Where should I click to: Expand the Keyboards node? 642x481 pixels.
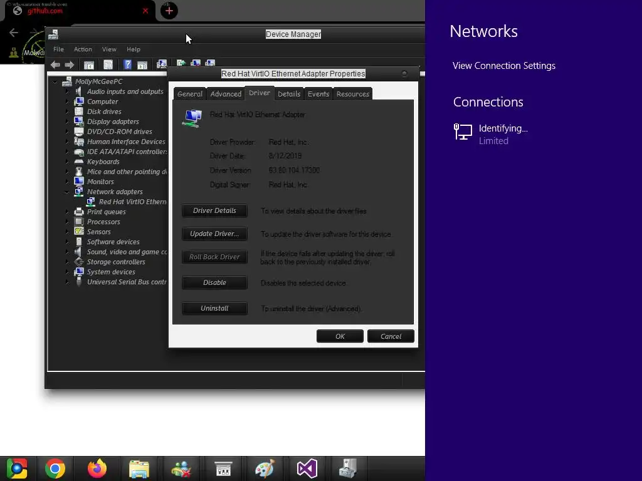[67, 162]
